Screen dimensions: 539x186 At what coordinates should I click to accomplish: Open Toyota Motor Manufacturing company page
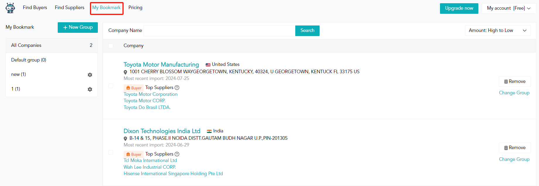(x=161, y=64)
